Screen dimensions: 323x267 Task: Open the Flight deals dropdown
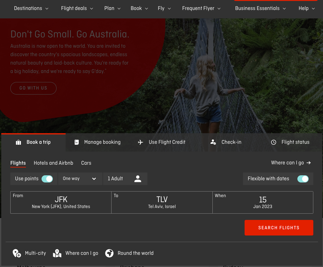click(77, 8)
